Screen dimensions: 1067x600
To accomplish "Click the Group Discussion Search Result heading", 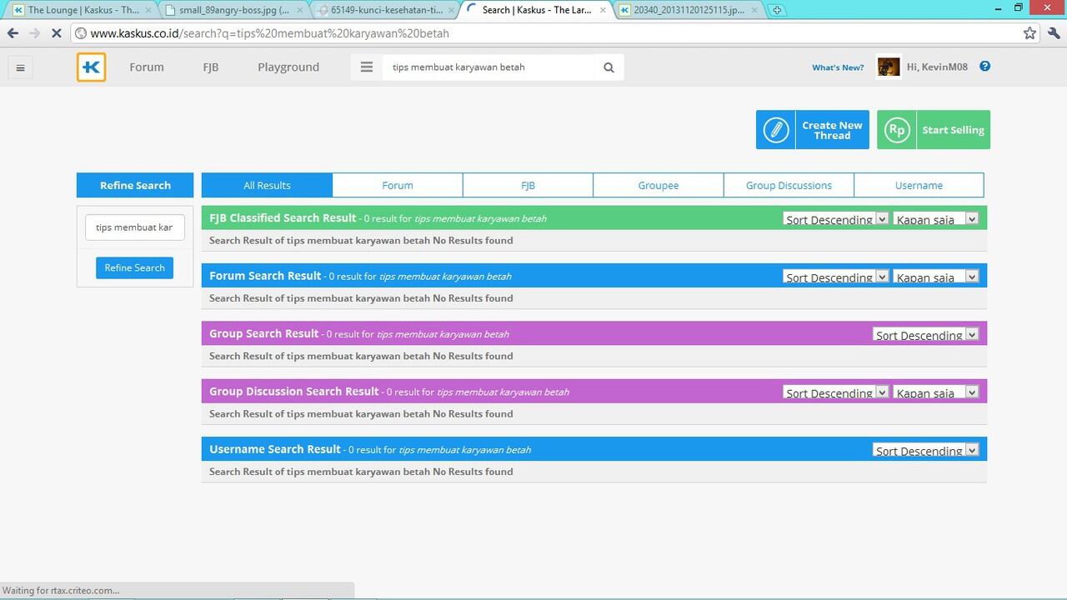I will [294, 391].
